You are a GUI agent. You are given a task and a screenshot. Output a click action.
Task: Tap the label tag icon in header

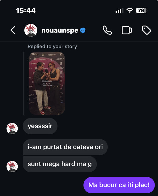pyautogui.click(x=146, y=30)
